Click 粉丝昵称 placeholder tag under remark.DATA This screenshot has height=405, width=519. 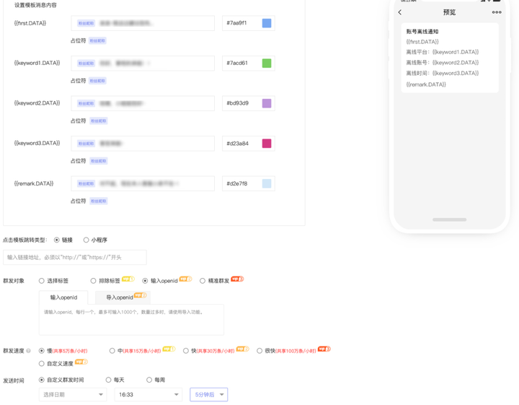[99, 201]
